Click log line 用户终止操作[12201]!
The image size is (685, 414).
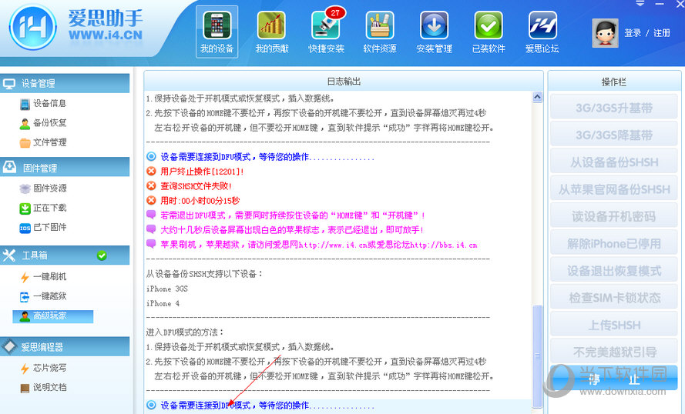click(201, 172)
